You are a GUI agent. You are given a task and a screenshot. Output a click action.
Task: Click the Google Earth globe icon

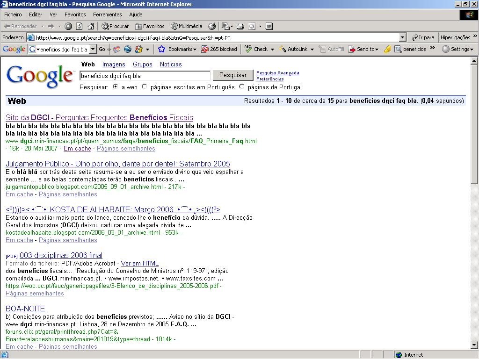(x=128, y=49)
